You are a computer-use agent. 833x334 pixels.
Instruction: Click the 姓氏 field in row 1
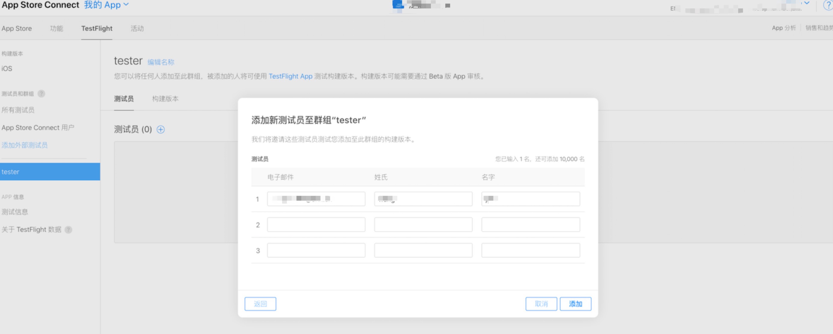(423, 199)
